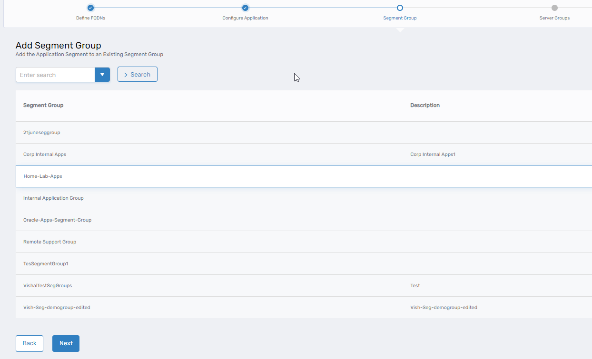This screenshot has height=359, width=592.
Task: Click the Define FQDNs completed step circle
Action: 90,8
